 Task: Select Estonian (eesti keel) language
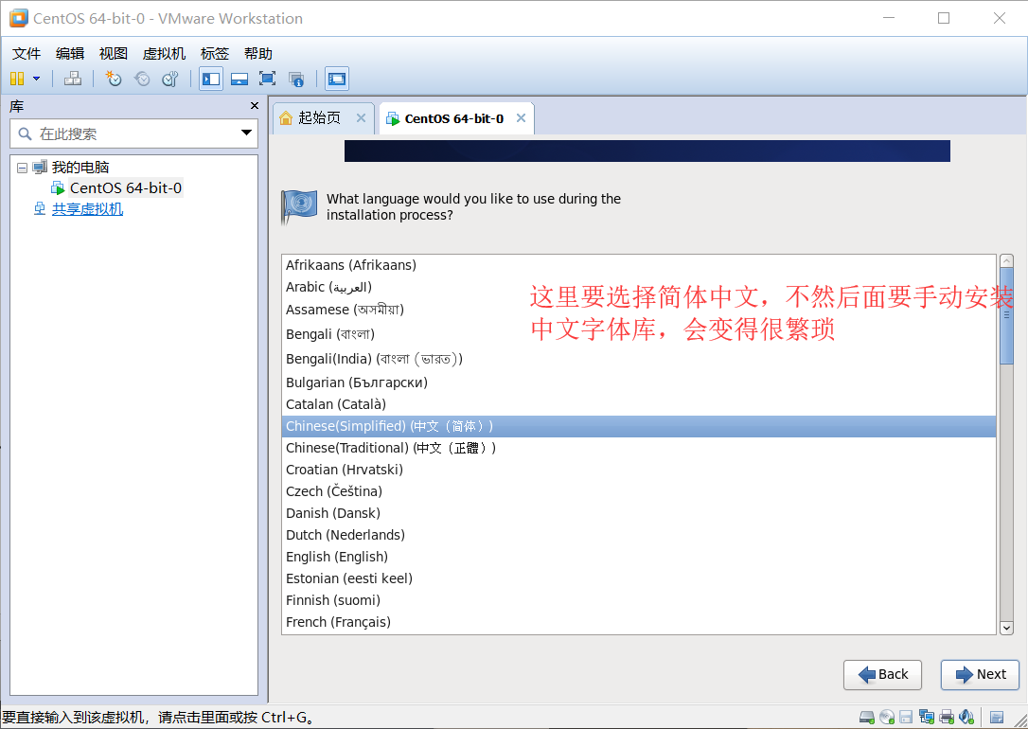point(639,578)
